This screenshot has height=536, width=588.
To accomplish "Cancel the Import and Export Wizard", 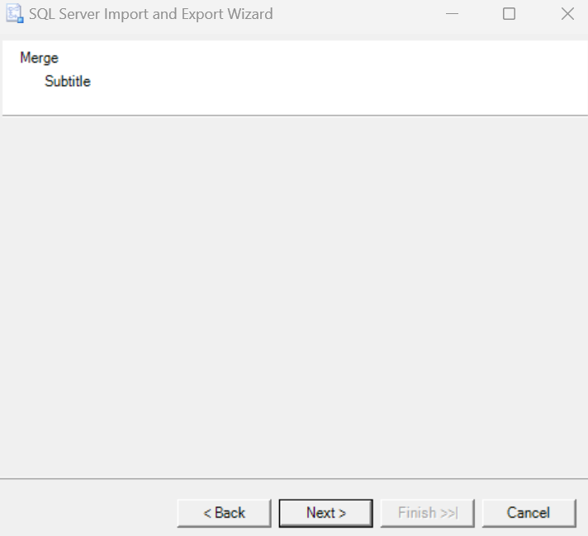I will [x=529, y=513].
